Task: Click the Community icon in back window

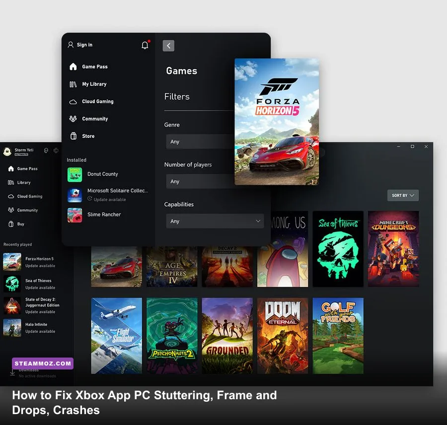Action: [x=11, y=210]
